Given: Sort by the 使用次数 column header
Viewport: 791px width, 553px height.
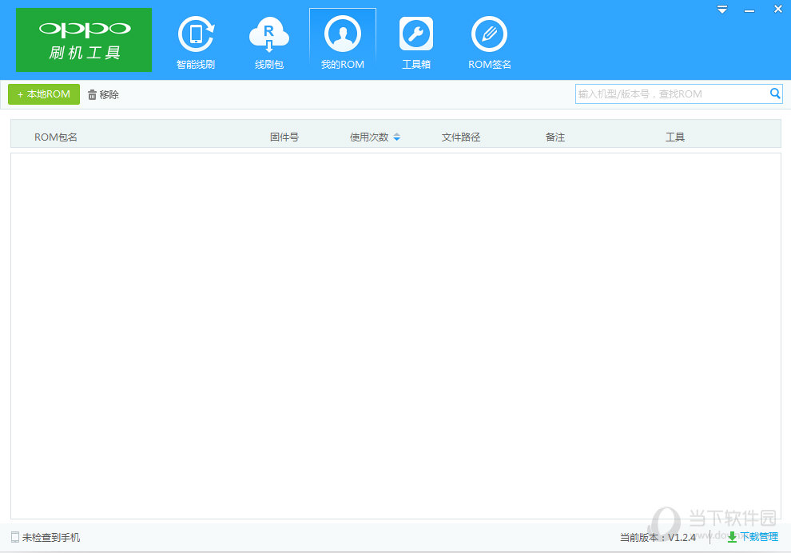Looking at the screenshot, I should (x=369, y=137).
